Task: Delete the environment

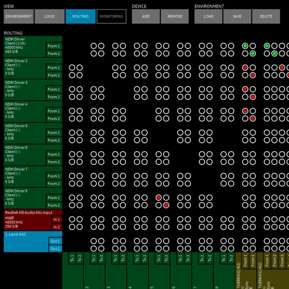Action: (x=266, y=17)
